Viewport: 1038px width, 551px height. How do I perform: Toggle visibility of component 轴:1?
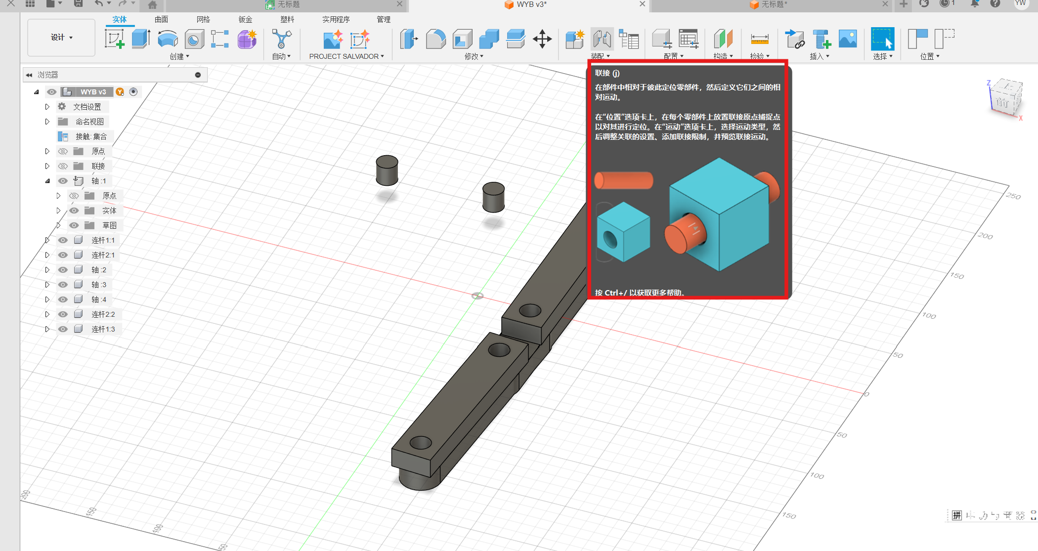tap(63, 181)
